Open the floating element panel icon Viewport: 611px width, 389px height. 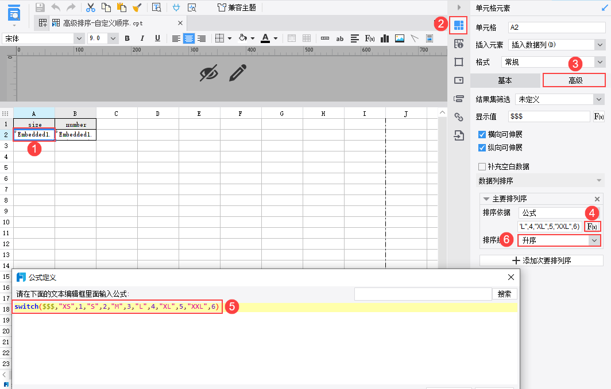459,62
